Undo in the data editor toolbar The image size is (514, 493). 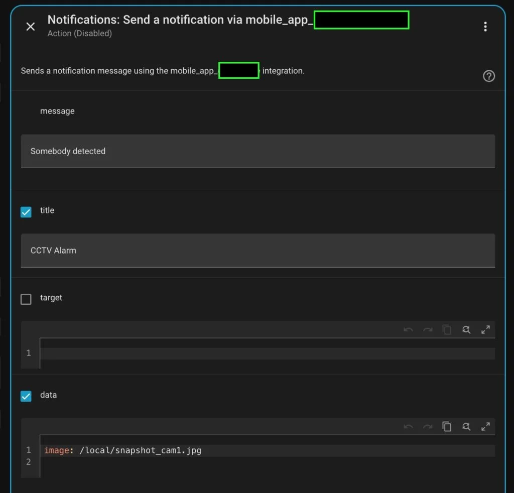408,427
